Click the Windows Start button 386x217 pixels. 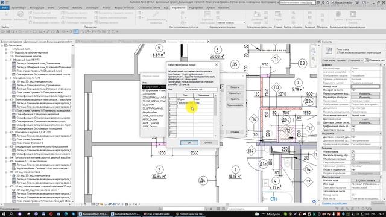pyautogui.click(x=3, y=214)
